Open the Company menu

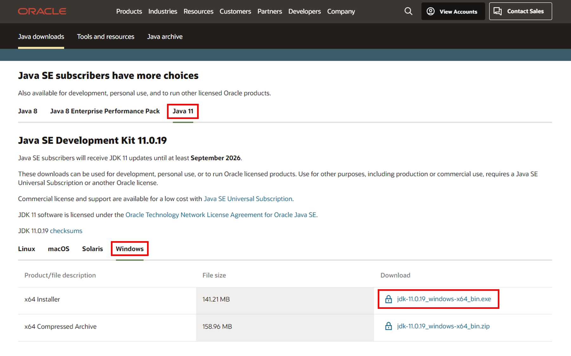[x=341, y=11]
